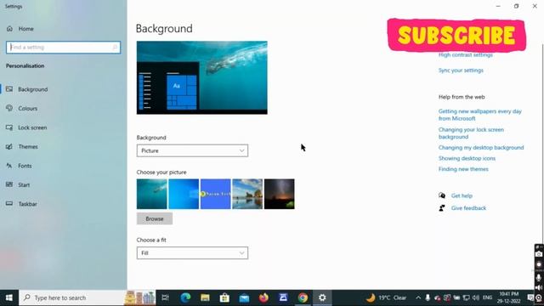Launch Microsoft Edge from the taskbar
The height and width of the screenshot is (306, 544).
click(x=185, y=297)
